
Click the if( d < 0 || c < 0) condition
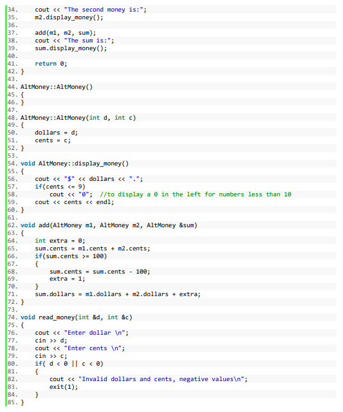tap(69, 364)
